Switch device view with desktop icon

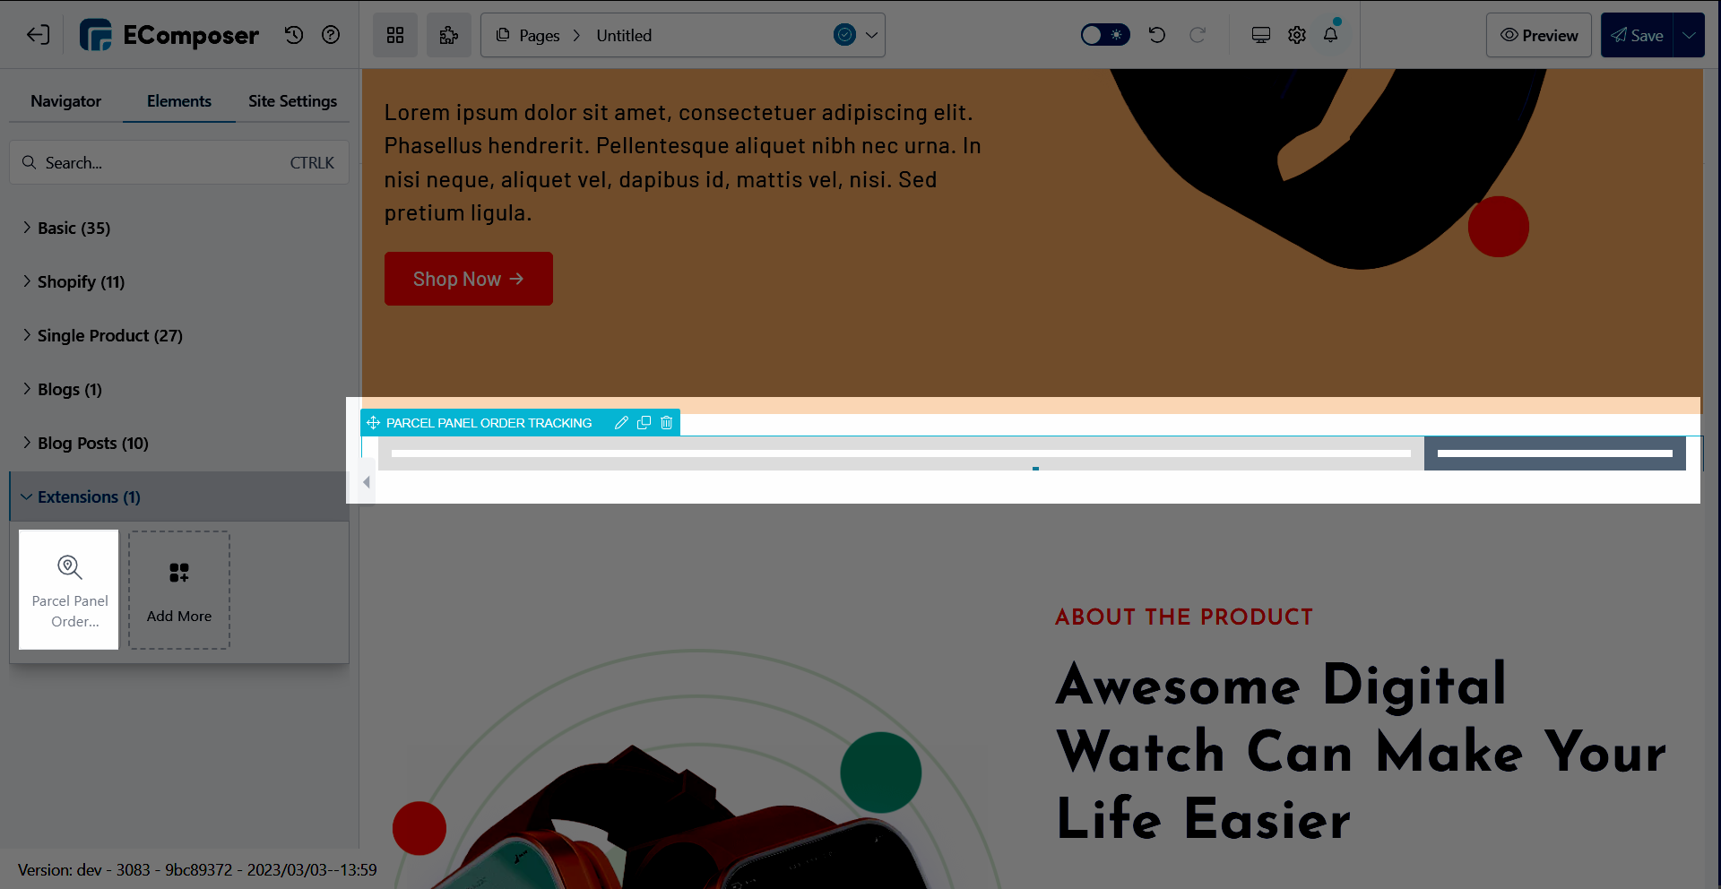point(1261,35)
